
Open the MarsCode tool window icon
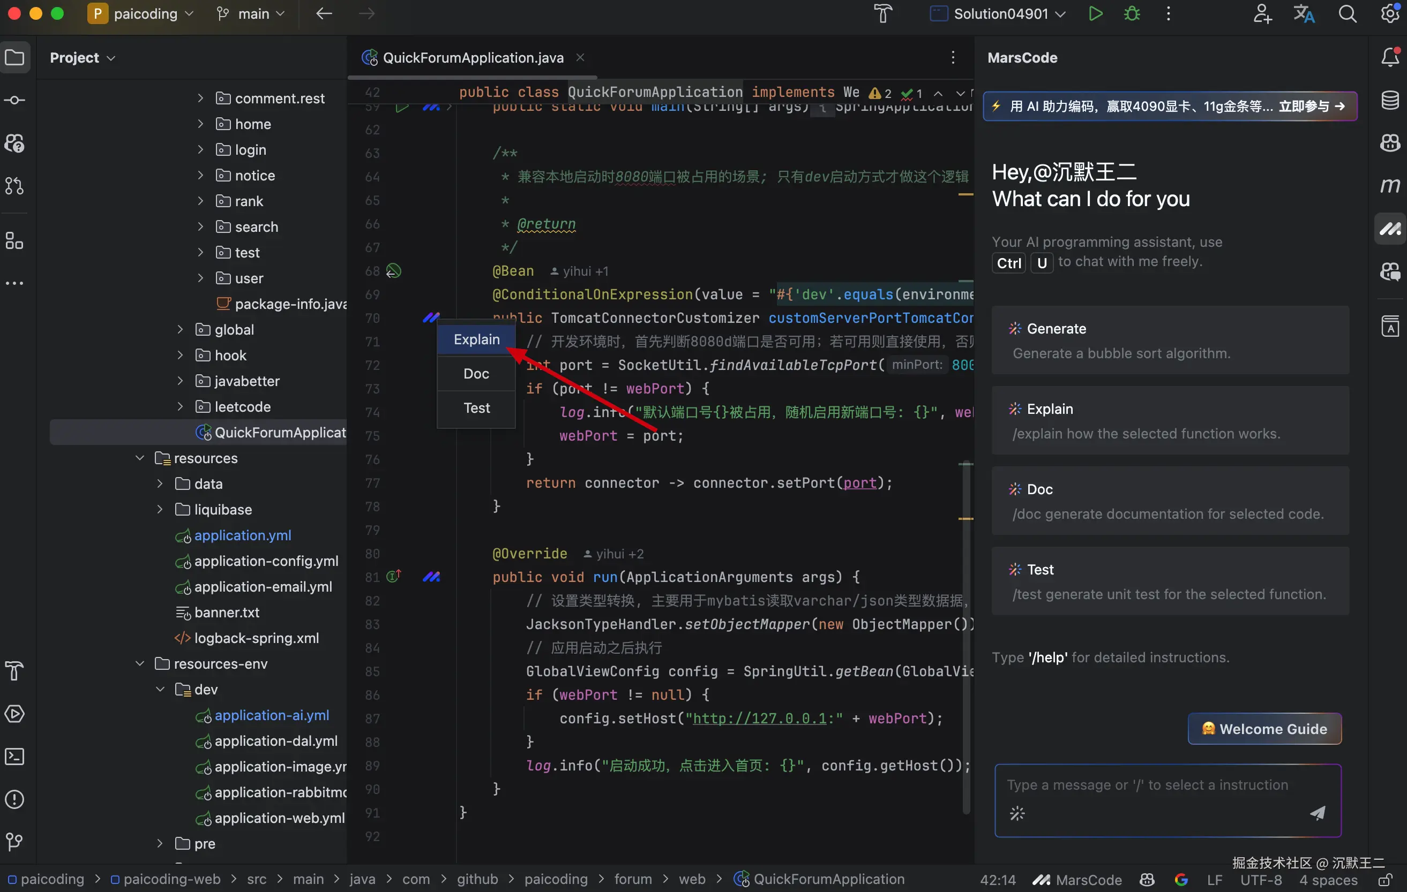coord(1390,229)
